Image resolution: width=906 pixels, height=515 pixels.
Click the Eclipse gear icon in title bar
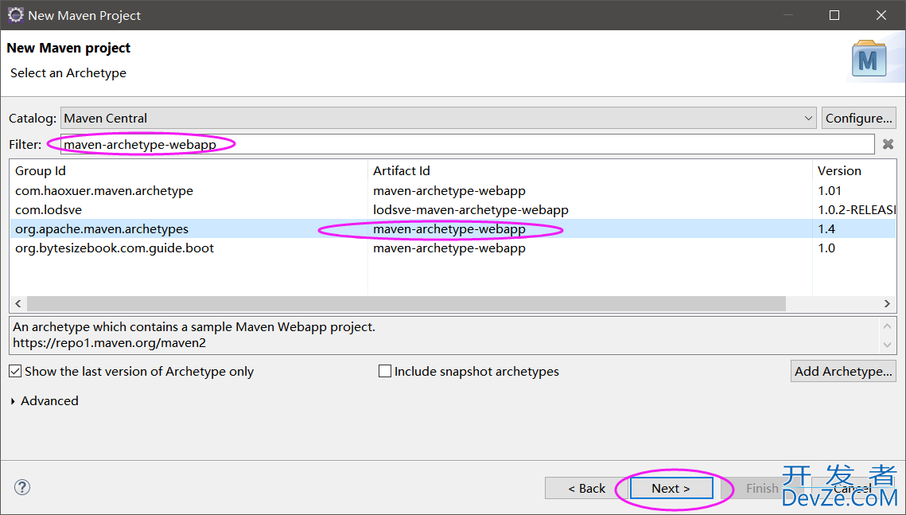tap(16, 15)
